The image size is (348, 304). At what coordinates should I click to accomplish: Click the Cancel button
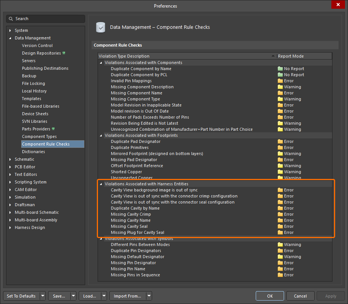coord(300,296)
